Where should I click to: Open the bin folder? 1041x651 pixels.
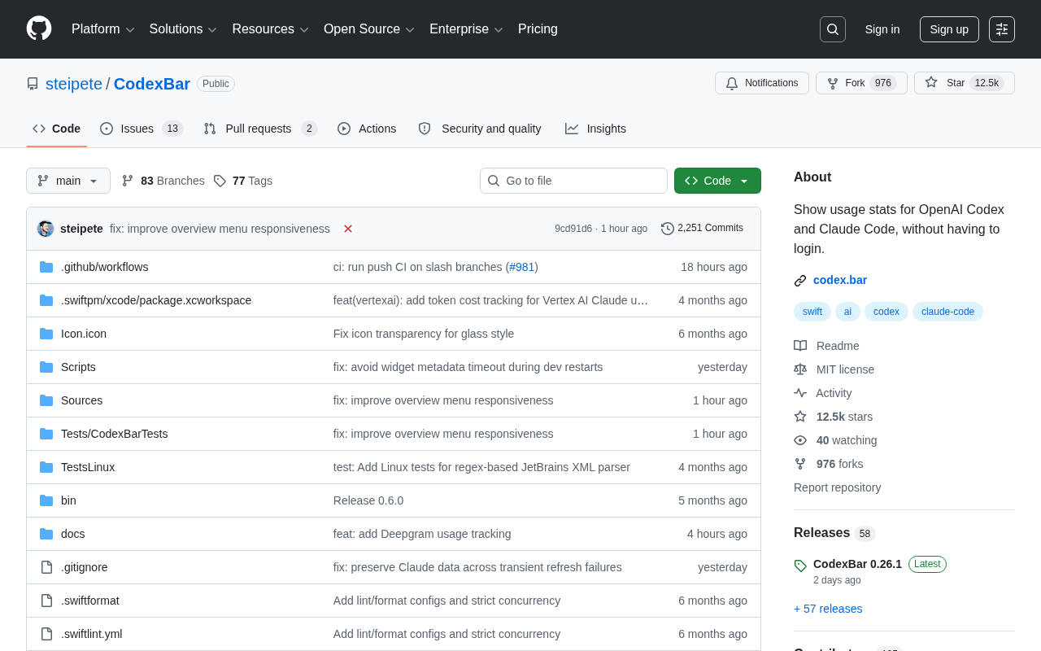[68, 500]
